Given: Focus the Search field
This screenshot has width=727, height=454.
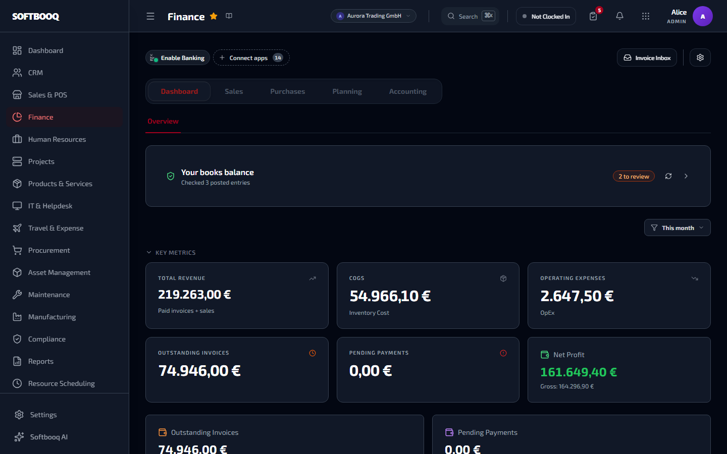Looking at the screenshot, I should coord(470,16).
